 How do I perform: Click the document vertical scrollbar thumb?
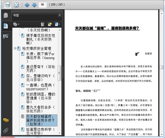pyautogui.click(x=161, y=67)
